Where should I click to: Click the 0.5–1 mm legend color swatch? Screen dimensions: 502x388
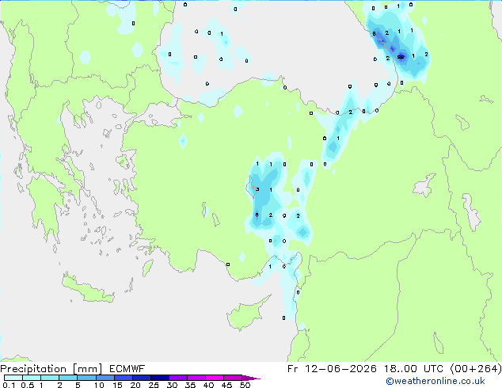pyautogui.click(x=32, y=378)
